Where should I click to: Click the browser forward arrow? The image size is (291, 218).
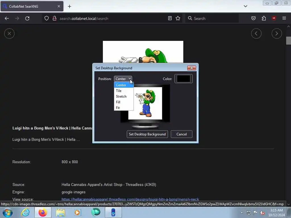click(x=17, y=18)
